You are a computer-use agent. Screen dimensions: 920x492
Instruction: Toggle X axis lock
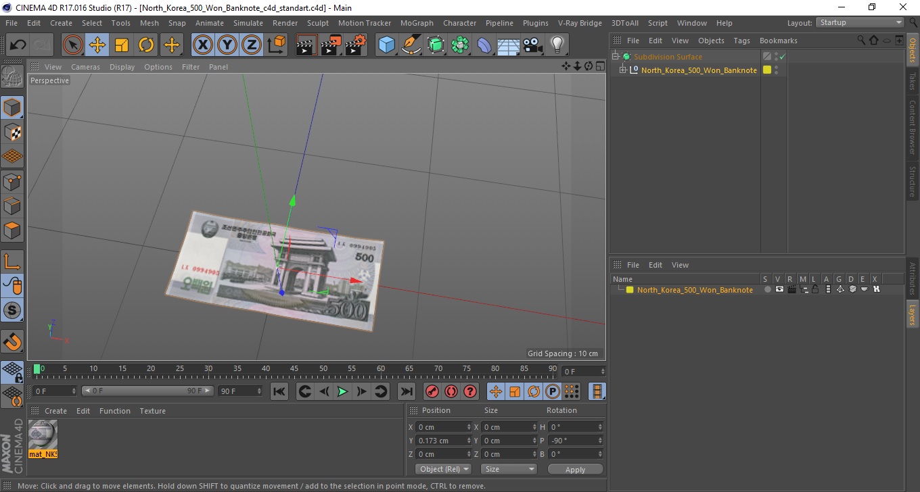pyautogui.click(x=203, y=45)
